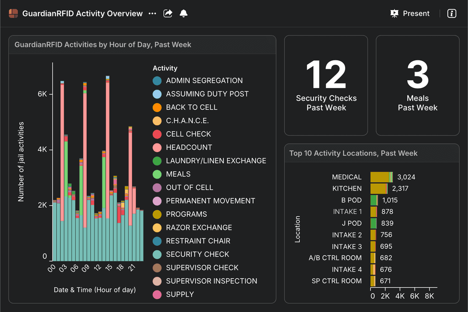Toggle HEADCOUNT series in legend
468x312 pixels.
point(157,148)
